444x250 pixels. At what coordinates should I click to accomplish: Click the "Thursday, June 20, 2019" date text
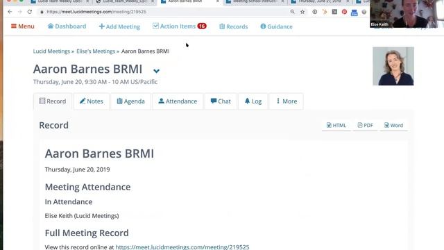click(77, 169)
